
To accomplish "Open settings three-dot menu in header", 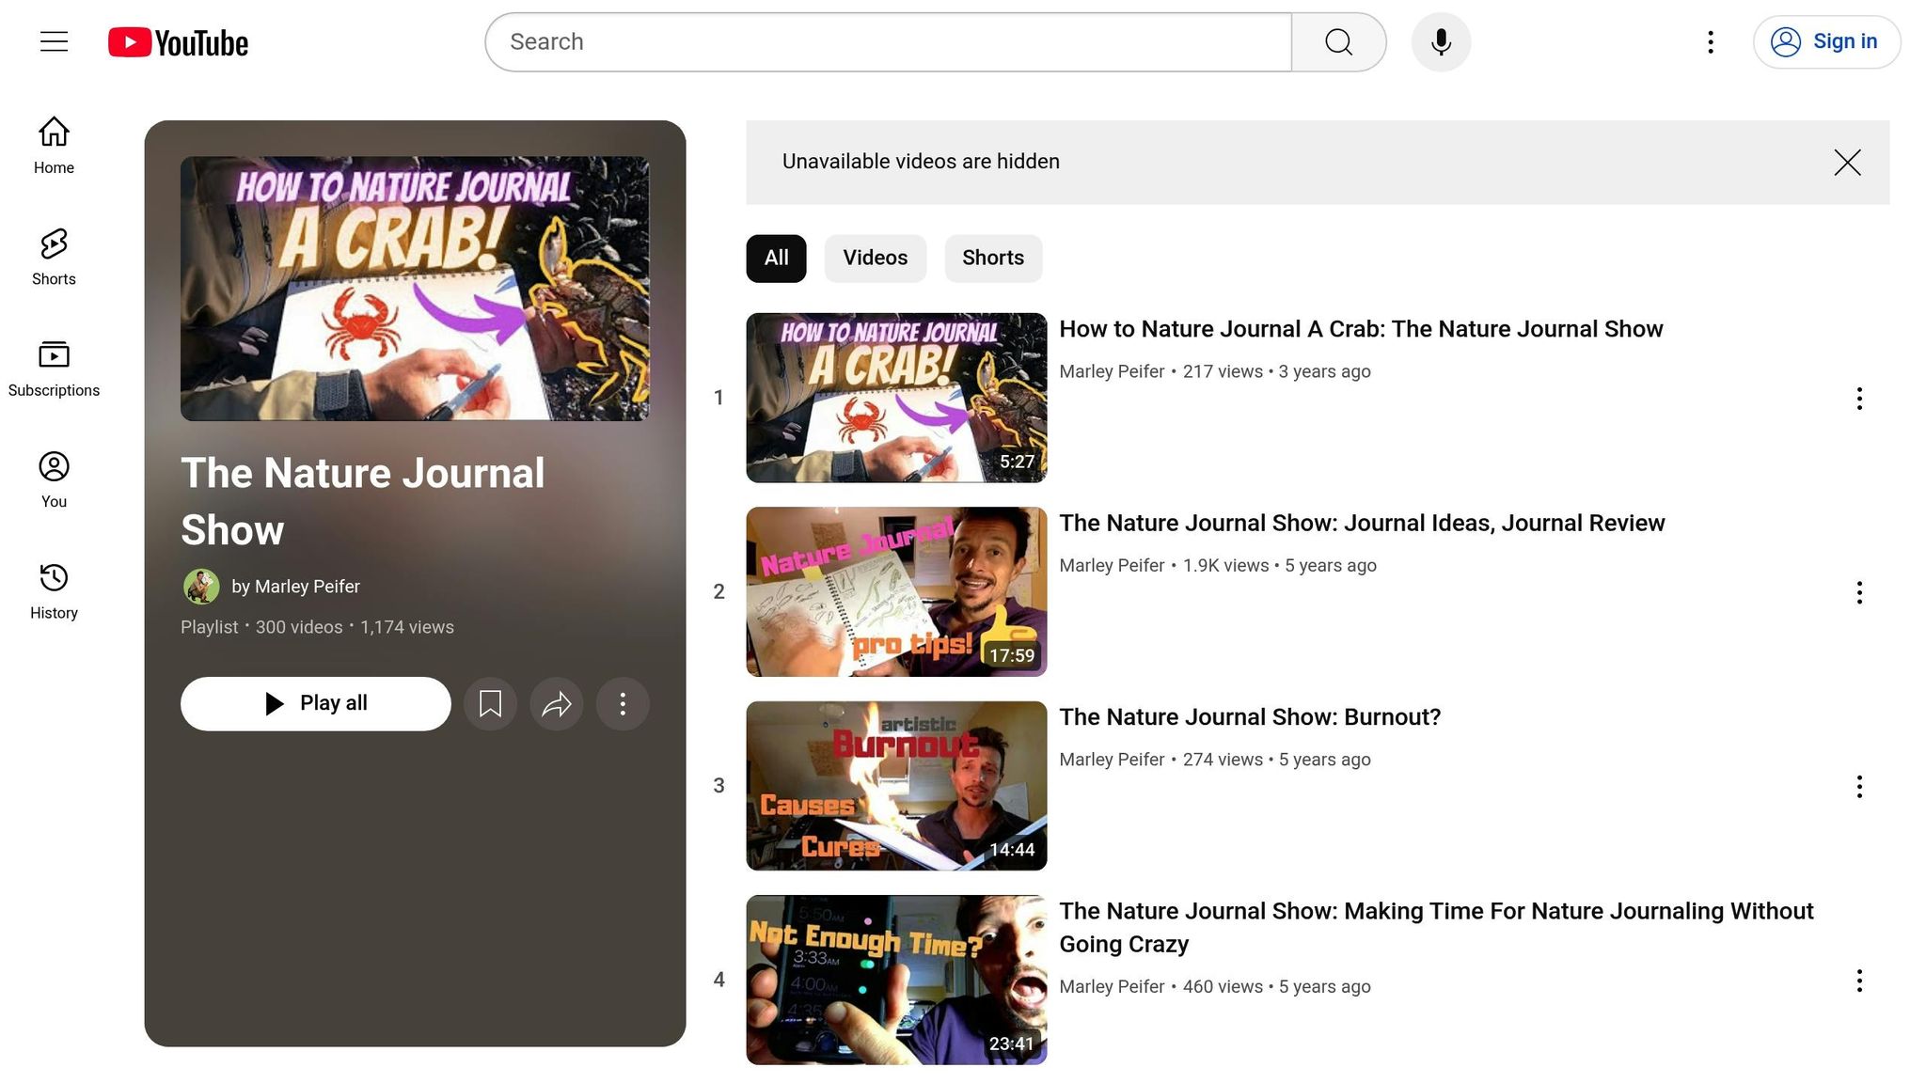I will 1711,42.
